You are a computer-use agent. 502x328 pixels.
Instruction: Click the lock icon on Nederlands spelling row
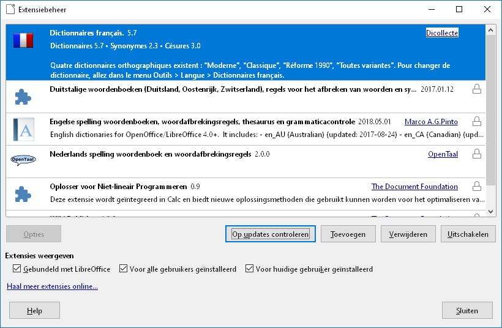(x=477, y=154)
